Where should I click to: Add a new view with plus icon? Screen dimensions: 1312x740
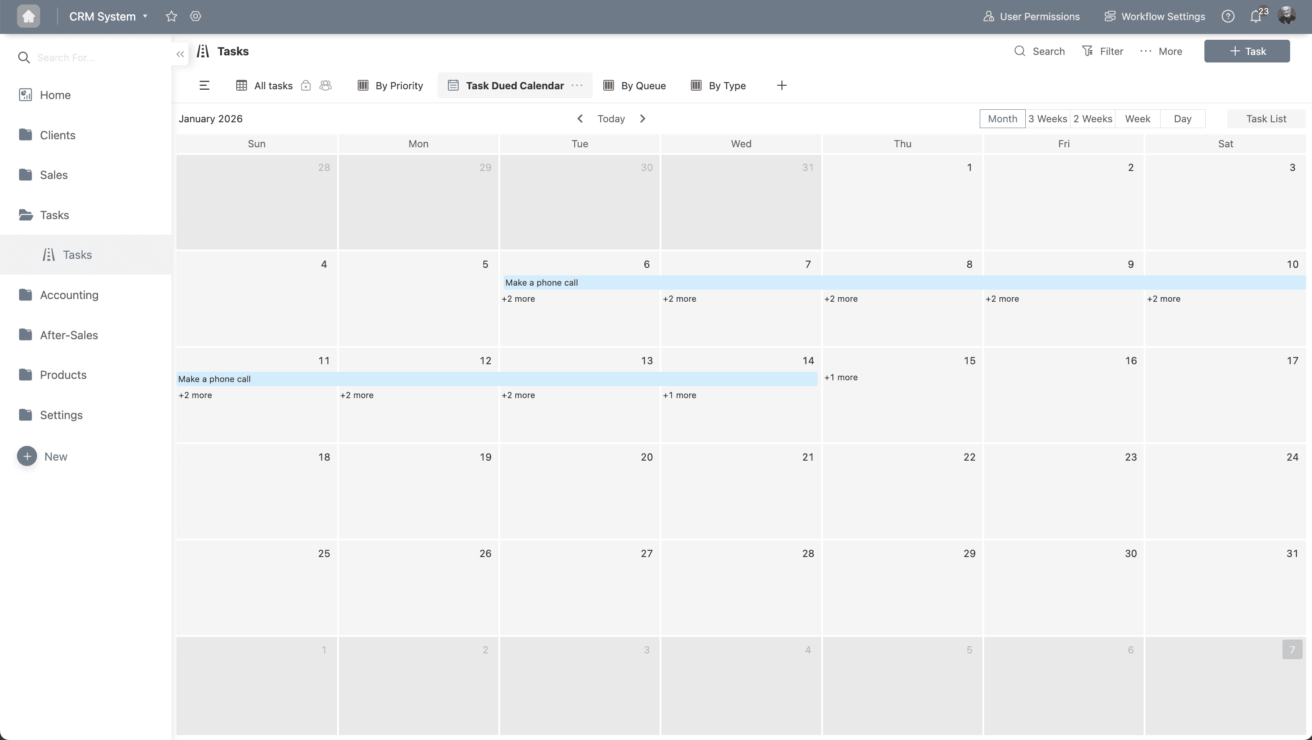click(x=781, y=86)
